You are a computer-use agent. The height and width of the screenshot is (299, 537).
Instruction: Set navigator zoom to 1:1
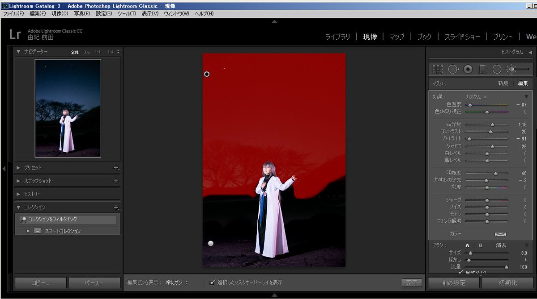98,52
